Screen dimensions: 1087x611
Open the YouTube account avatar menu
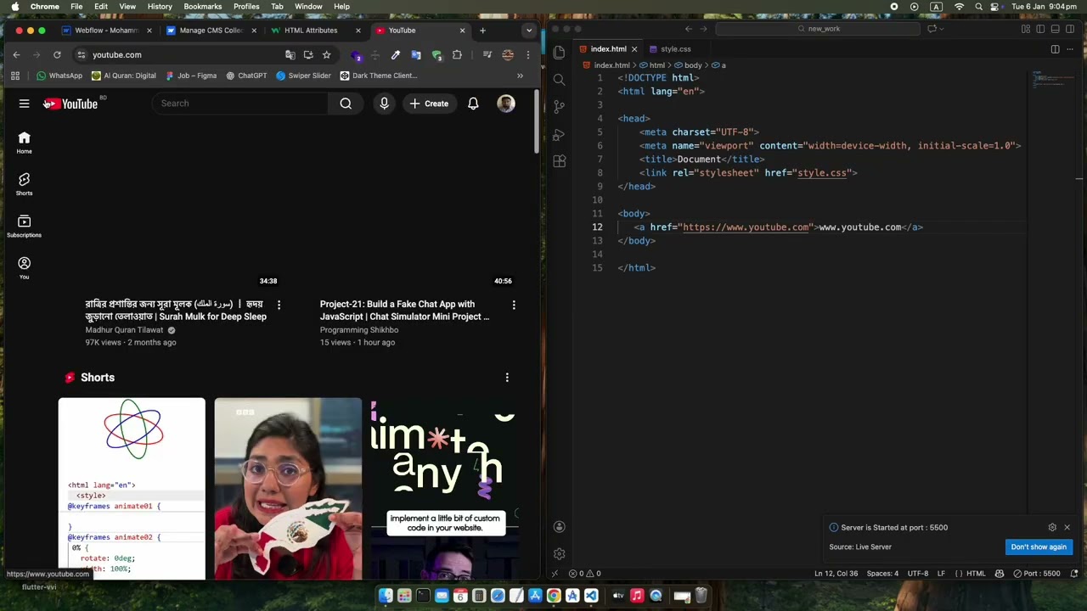tap(506, 104)
